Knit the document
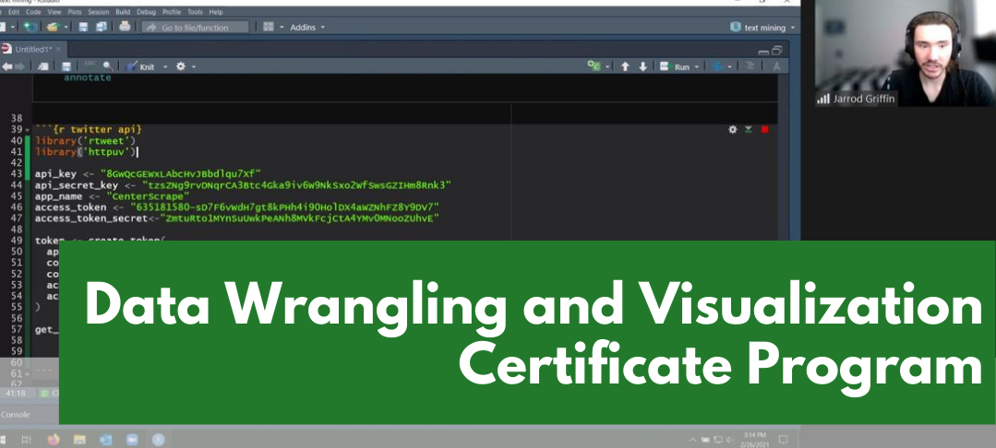996x448 pixels. pyautogui.click(x=140, y=66)
